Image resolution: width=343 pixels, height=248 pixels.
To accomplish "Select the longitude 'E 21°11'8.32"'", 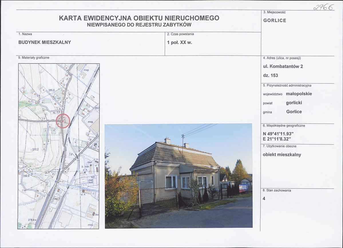I will tap(277, 139).
